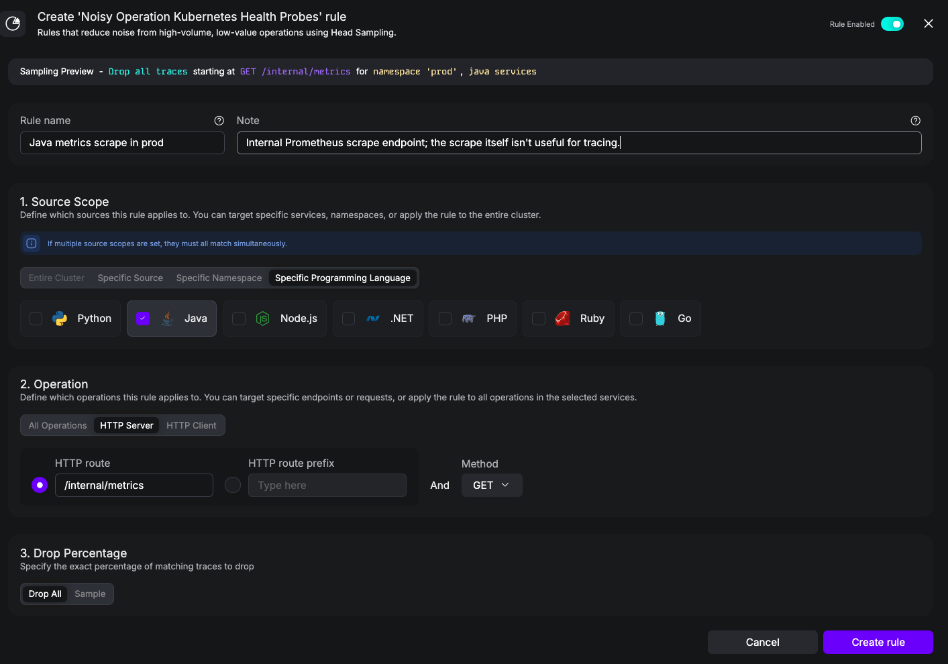The image size is (948, 664).
Task: Select All Operations tab
Action: pos(58,425)
